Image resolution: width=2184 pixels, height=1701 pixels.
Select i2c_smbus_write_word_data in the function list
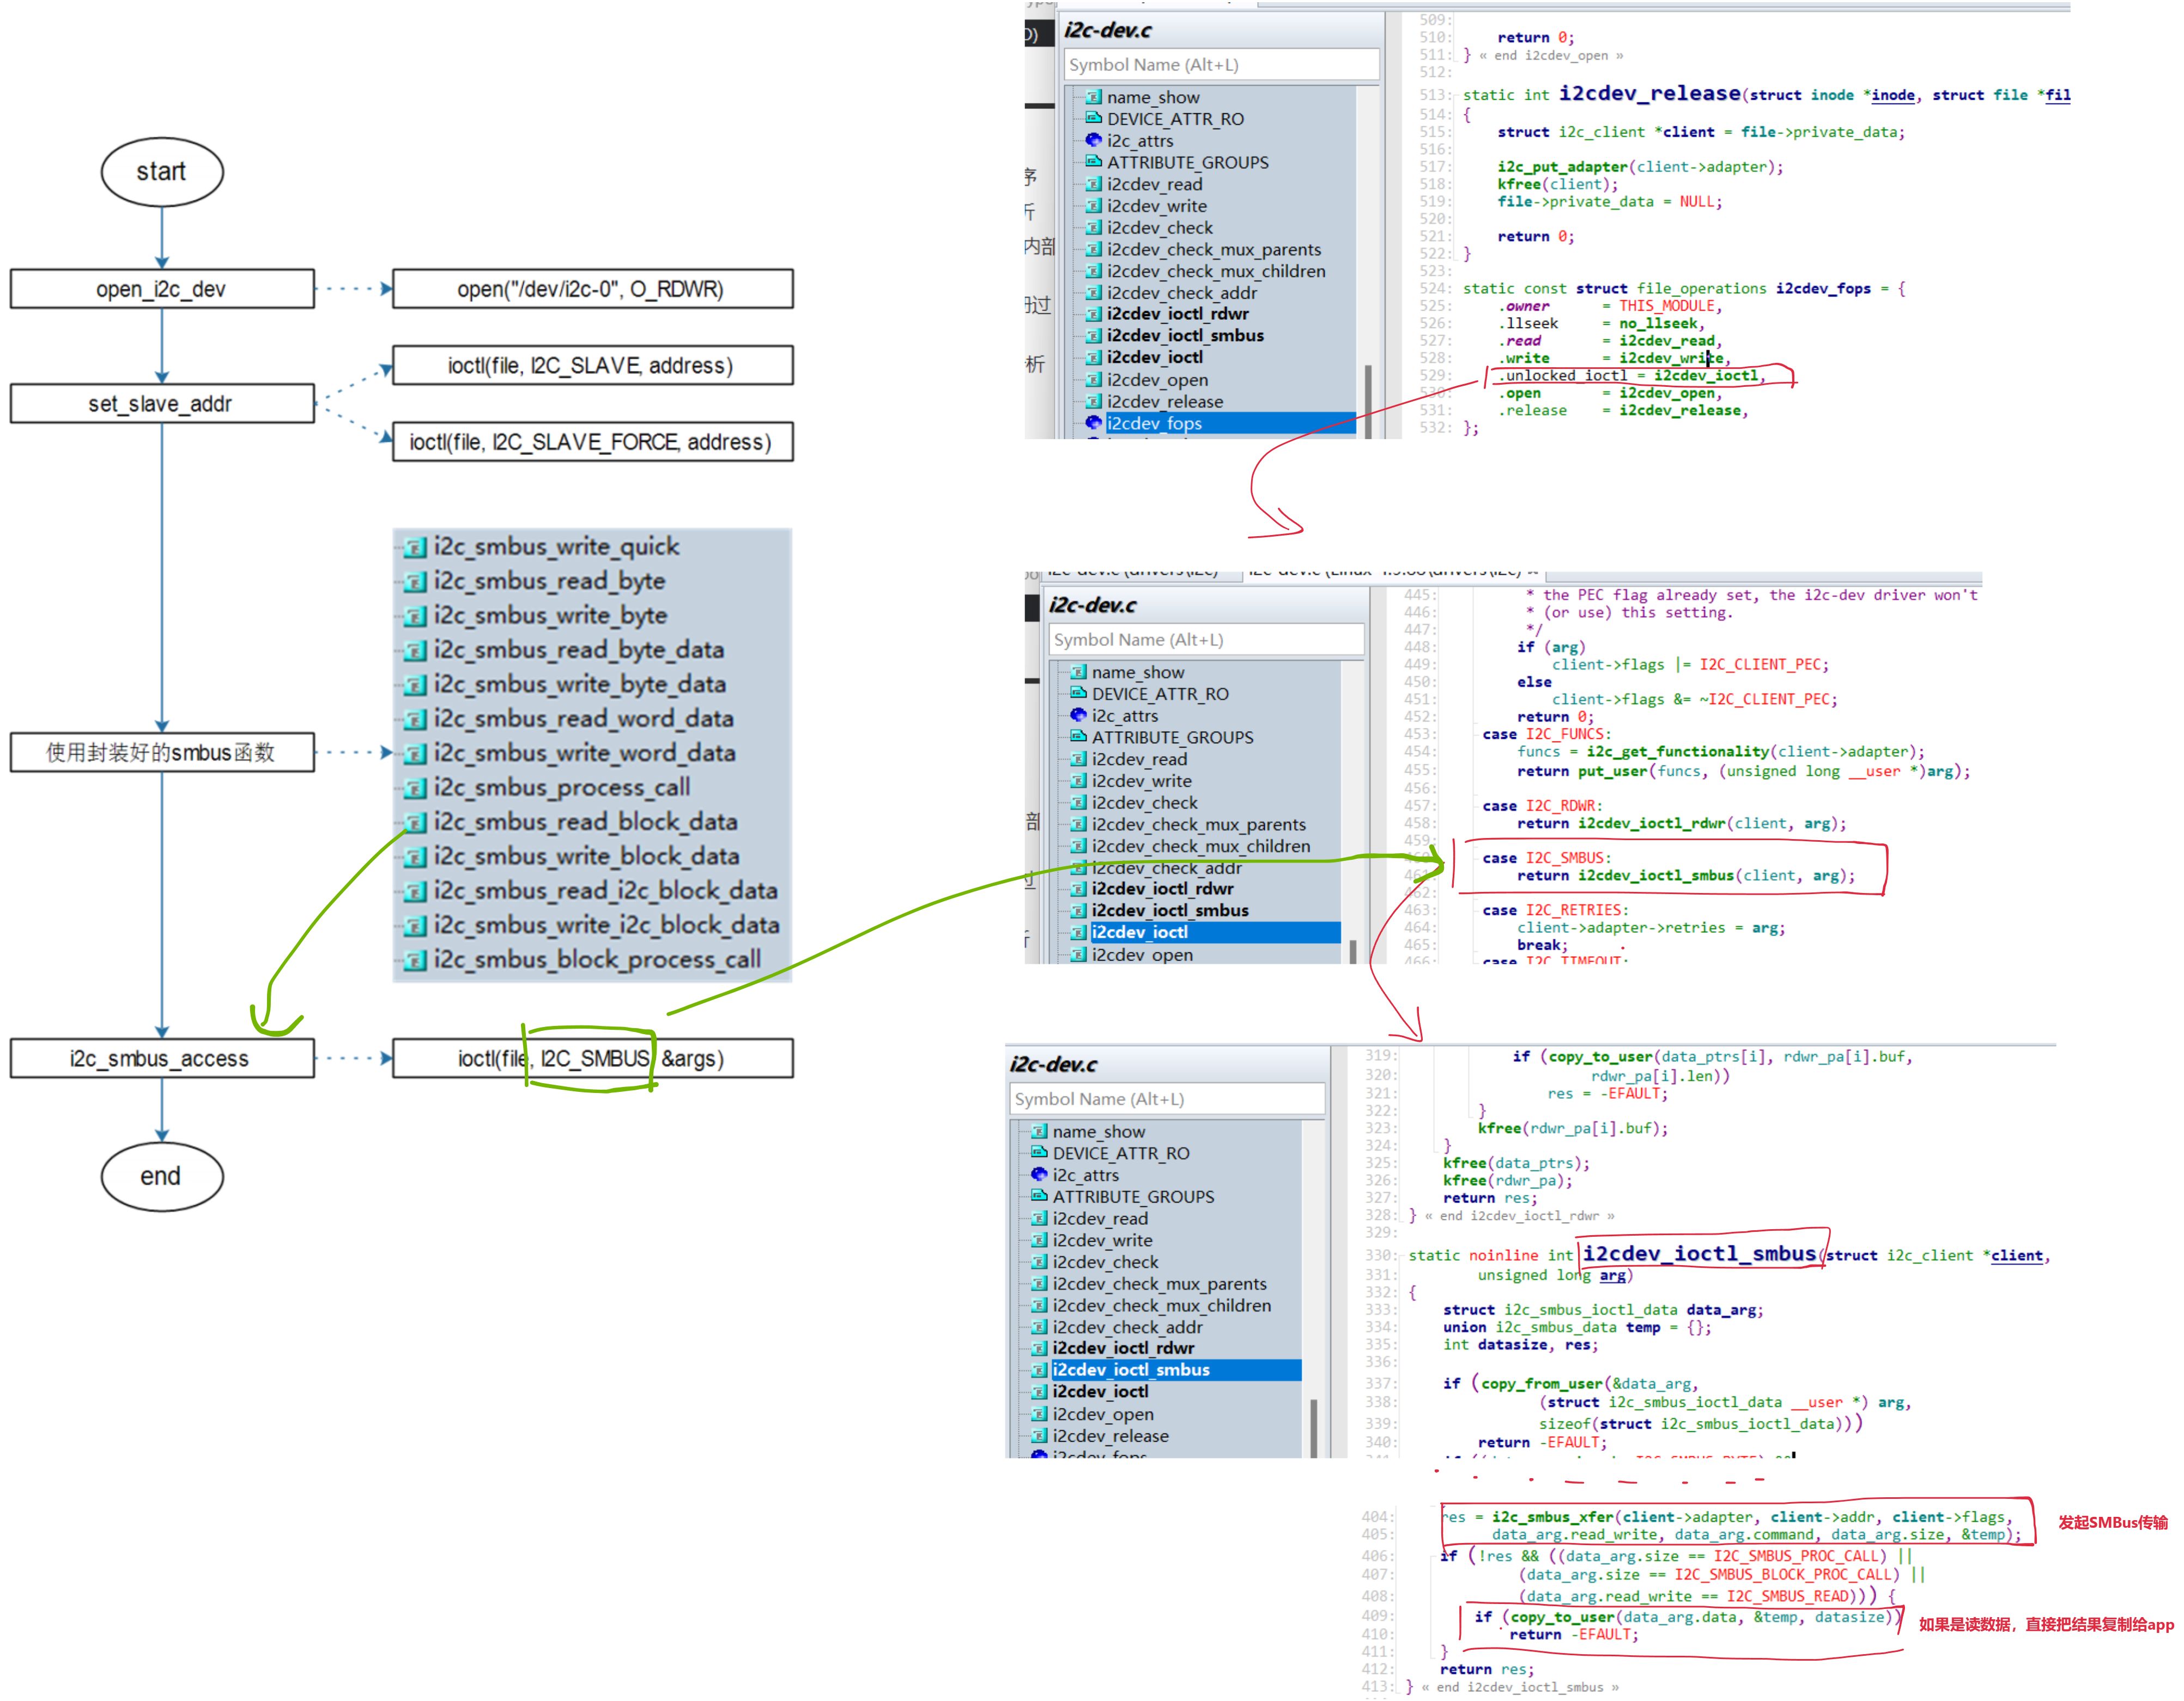(584, 753)
